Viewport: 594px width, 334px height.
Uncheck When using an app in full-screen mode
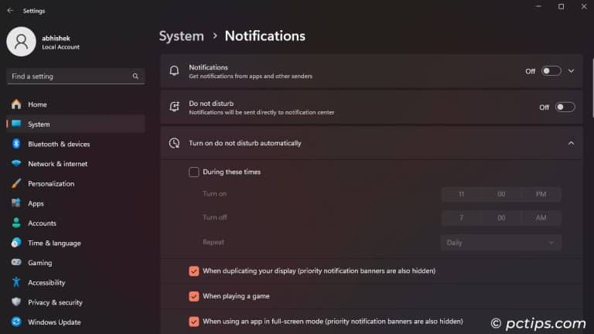tap(193, 322)
